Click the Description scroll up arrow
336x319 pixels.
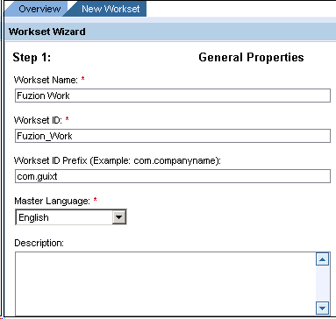pyautogui.click(x=322, y=259)
